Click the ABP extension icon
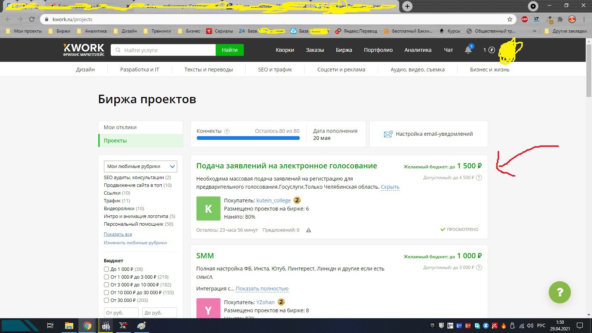Screen dimensions: 592x333 click(525, 19)
